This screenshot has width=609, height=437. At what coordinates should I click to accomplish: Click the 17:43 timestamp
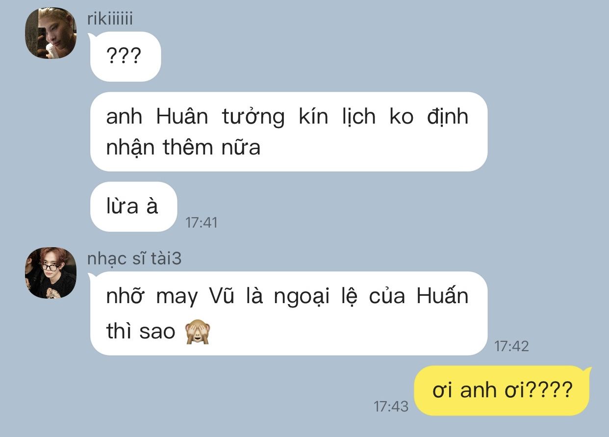point(391,407)
